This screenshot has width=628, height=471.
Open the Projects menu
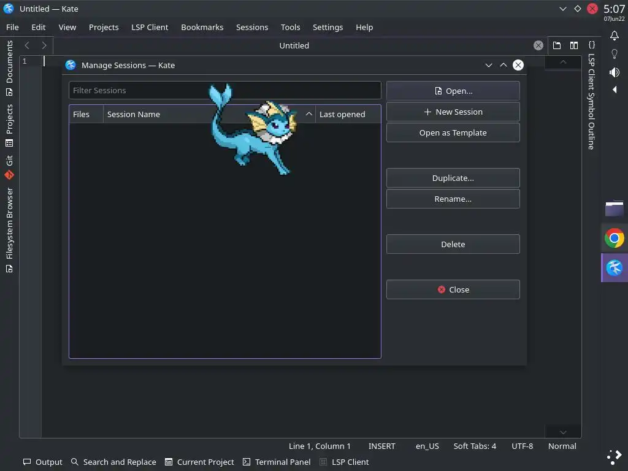(104, 27)
